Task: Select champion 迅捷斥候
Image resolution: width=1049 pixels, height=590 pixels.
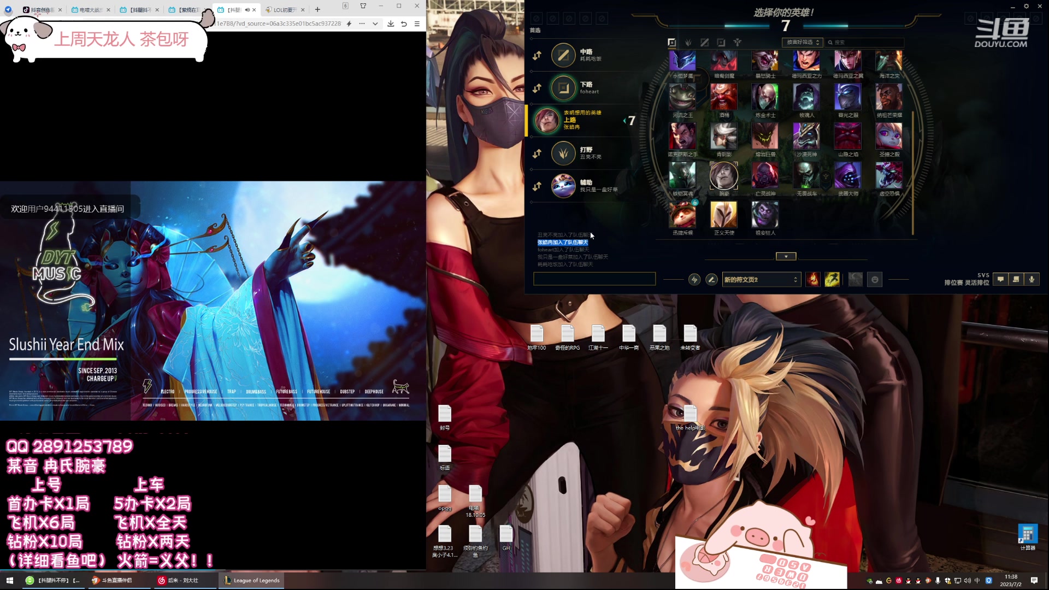Action: pyautogui.click(x=683, y=214)
